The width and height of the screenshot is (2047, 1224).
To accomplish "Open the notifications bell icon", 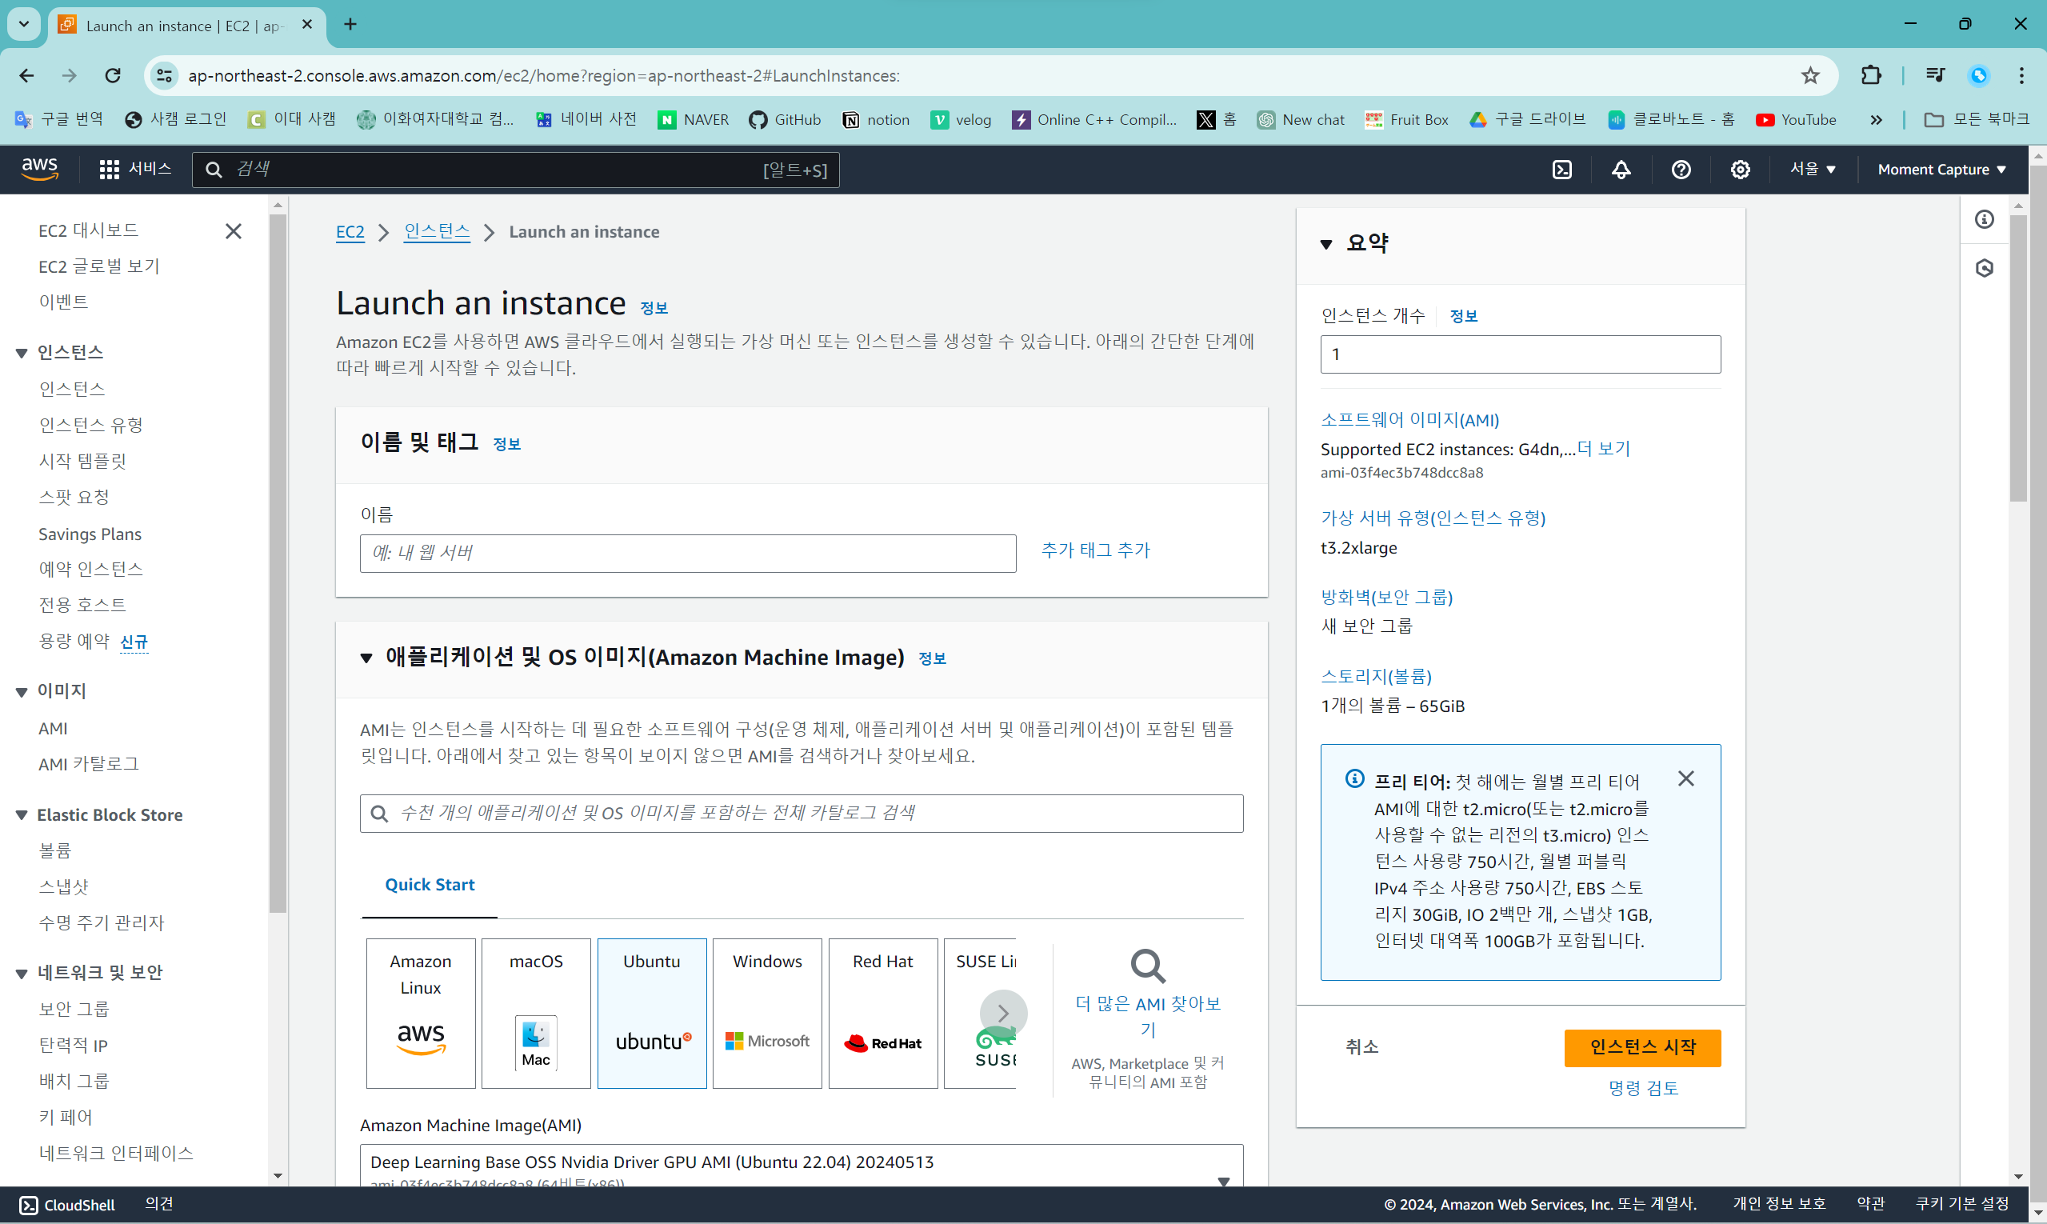I will 1621,170.
